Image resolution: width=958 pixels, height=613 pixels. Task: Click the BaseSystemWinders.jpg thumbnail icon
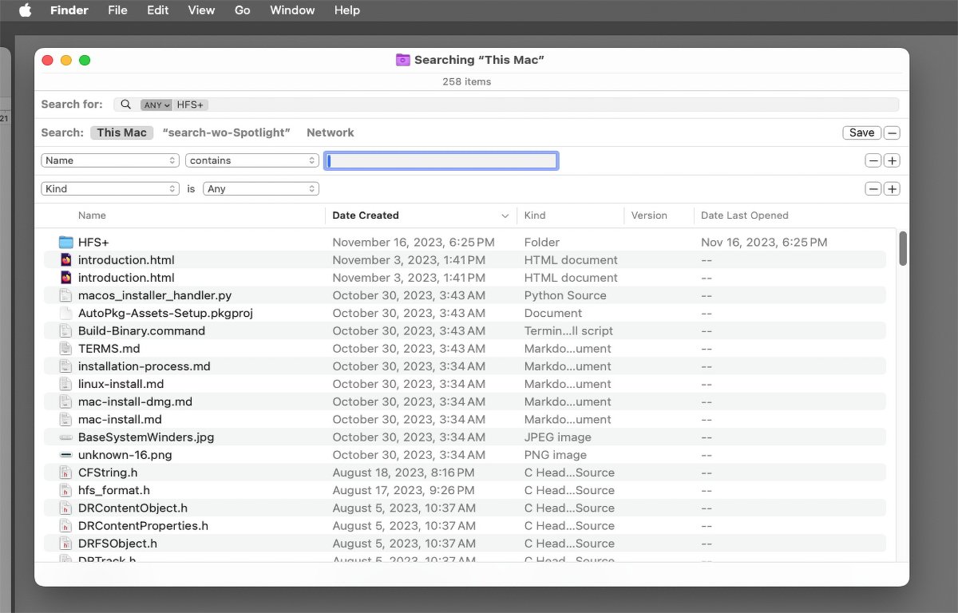click(65, 437)
